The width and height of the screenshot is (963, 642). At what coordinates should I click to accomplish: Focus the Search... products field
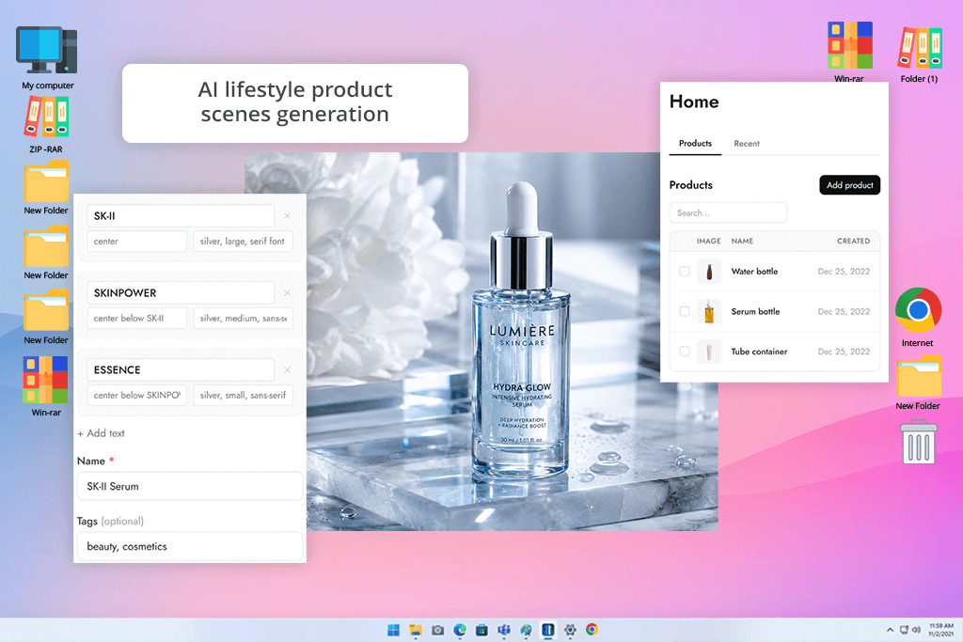click(x=728, y=213)
